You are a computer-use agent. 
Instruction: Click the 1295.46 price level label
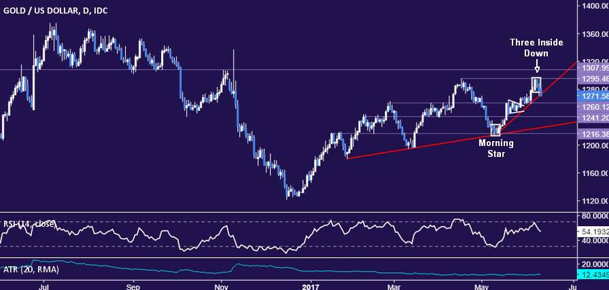593,78
